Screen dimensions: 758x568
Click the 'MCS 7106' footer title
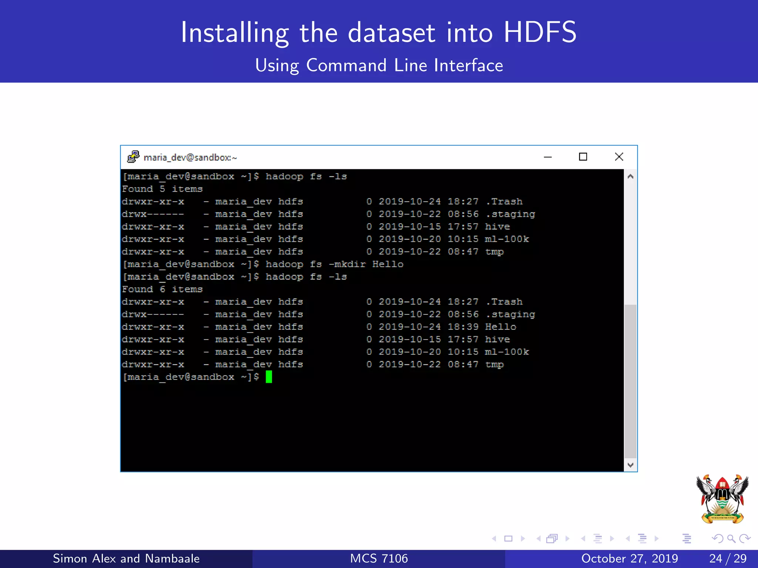[379, 558]
